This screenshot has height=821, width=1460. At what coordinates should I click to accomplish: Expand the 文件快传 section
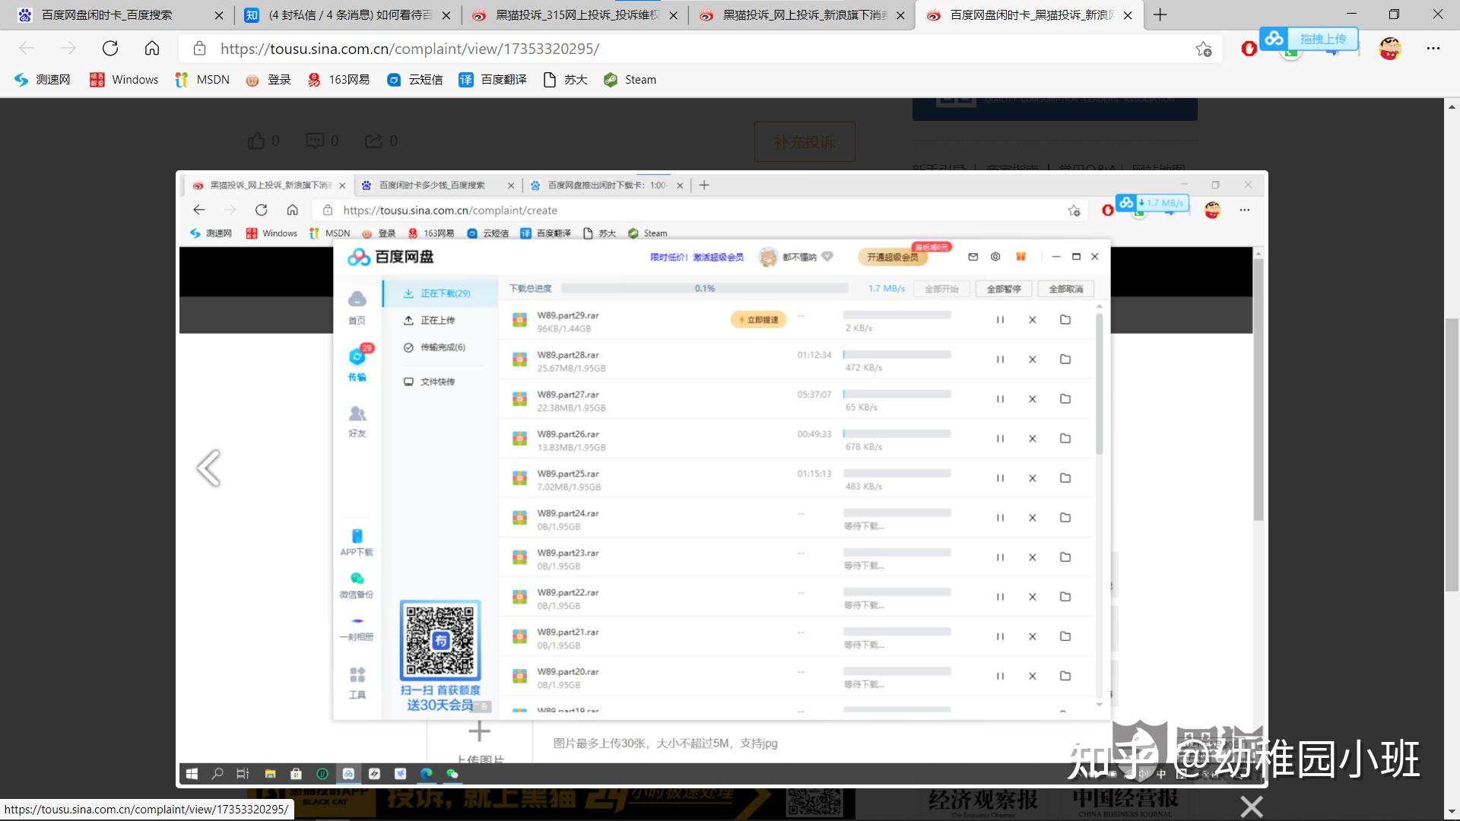pyautogui.click(x=438, y=380)
